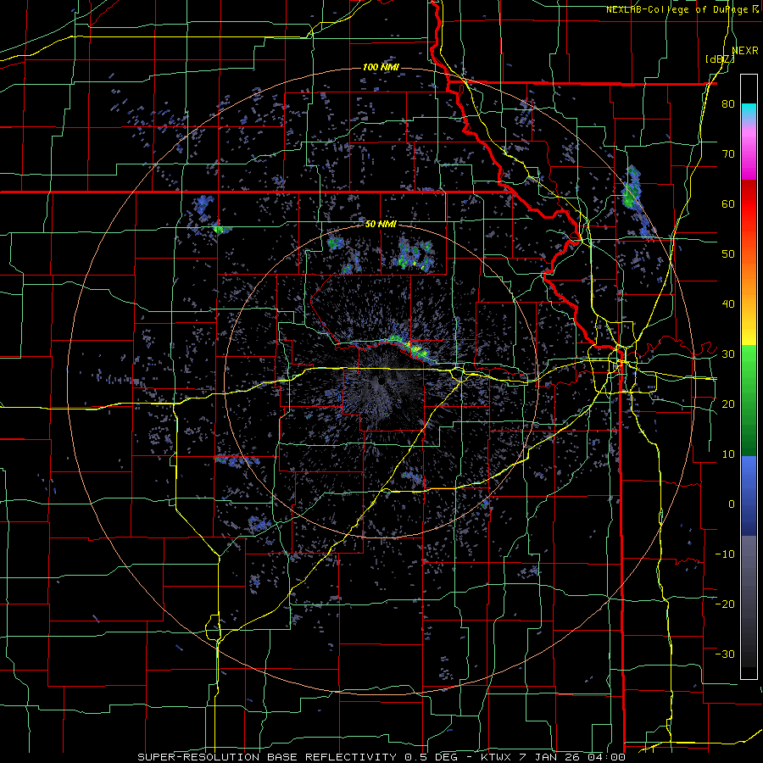Click the SUPER-RESOLUTION BASE REFLECTIVITY caption text
The height and width of the screenshot is (763, 763).
[x=266, y=757]
